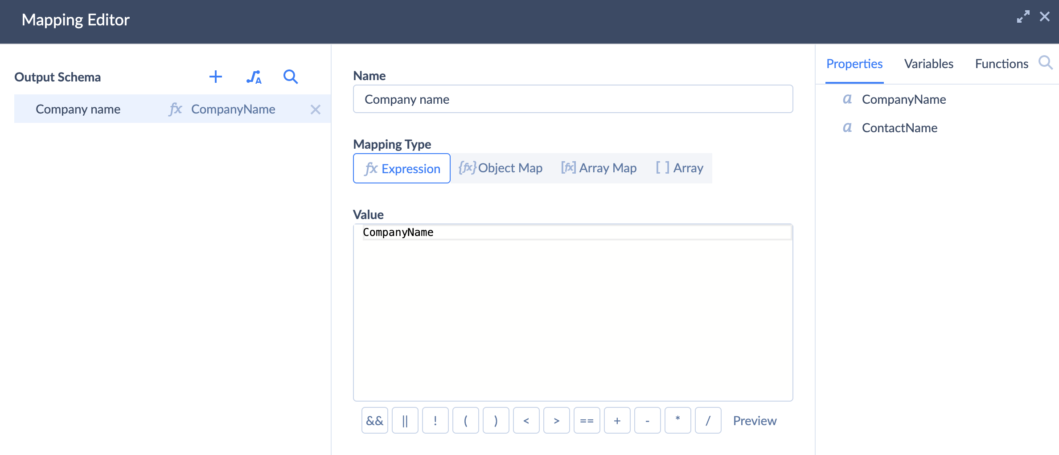
Task: Open search in the properties panel
Action: pyautogui.click(x=1045, y=63)
